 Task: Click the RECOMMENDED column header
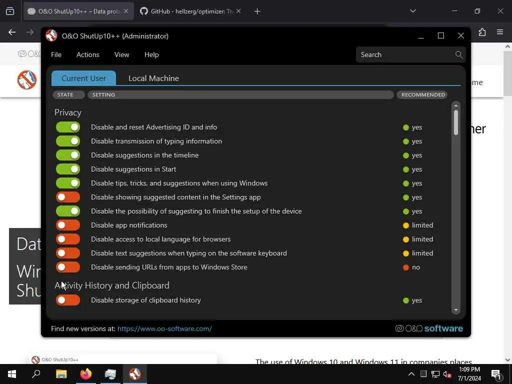[422, 94]
